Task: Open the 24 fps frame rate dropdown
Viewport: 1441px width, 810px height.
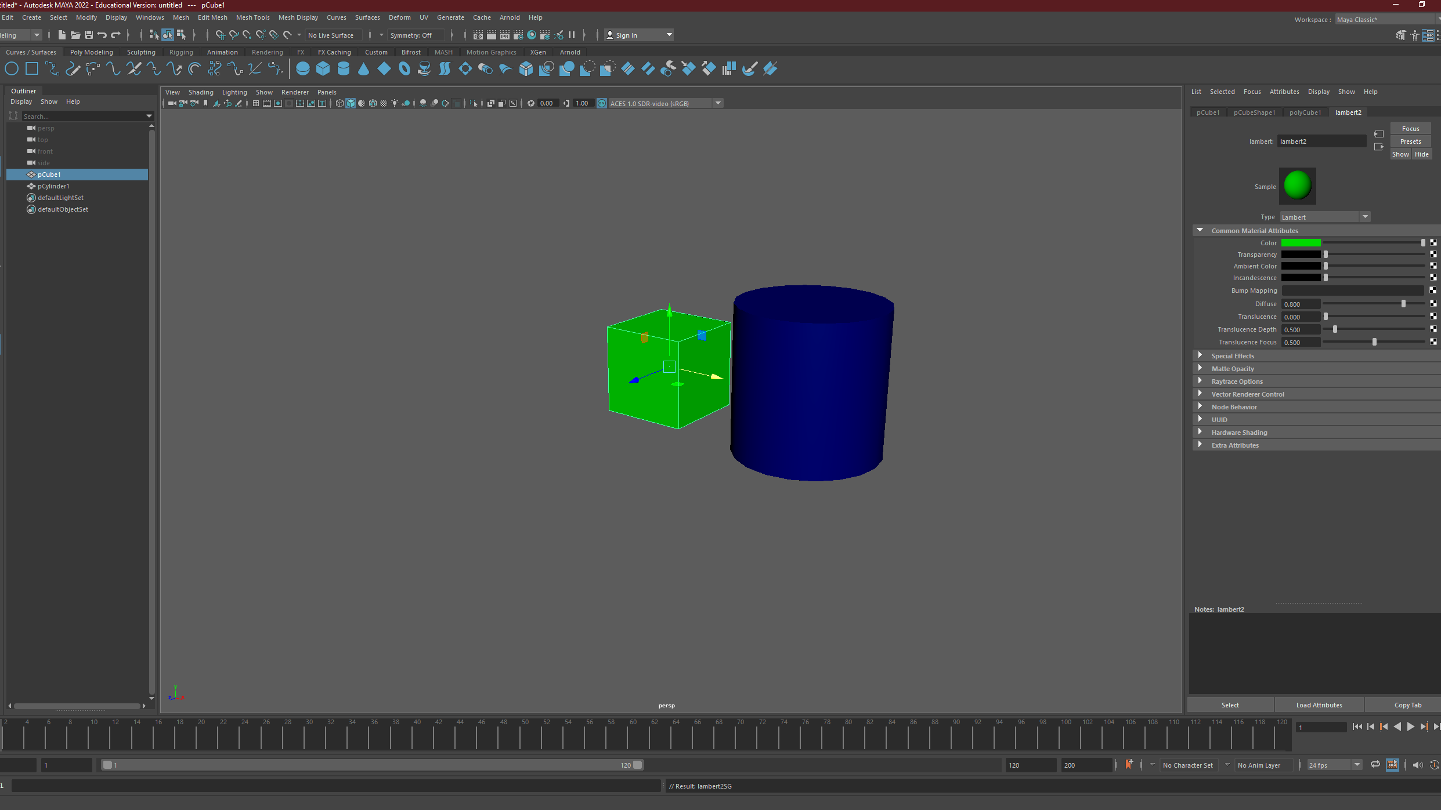Action: point(1334,765)
